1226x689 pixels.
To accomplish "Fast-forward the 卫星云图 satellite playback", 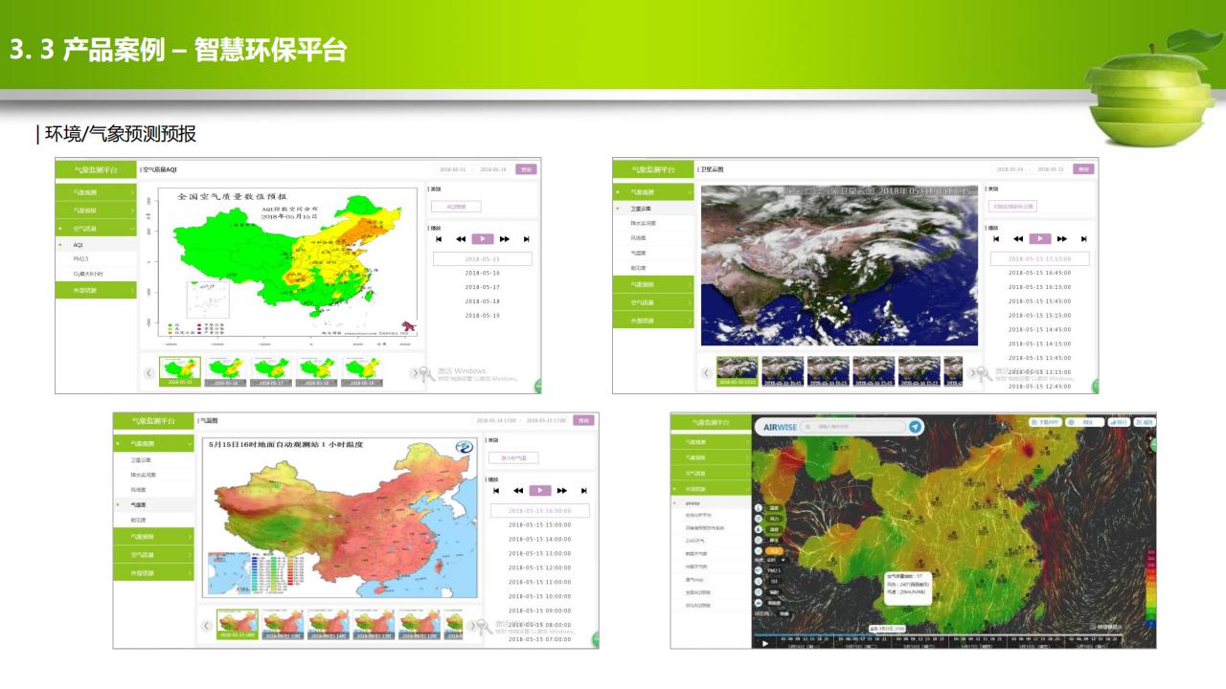I will coord(1062,238).
